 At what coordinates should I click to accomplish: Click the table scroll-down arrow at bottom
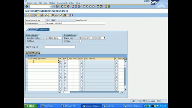[125, 89]
